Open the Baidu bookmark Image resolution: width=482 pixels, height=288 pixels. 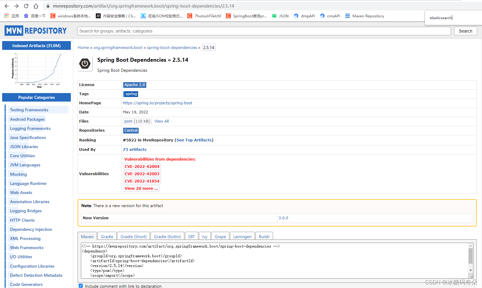point(35,16)
